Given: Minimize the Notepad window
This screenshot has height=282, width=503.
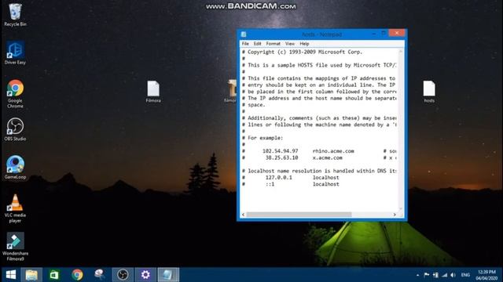Looking at the screenshot, I should pyautogui.click(x=374, y=34).
